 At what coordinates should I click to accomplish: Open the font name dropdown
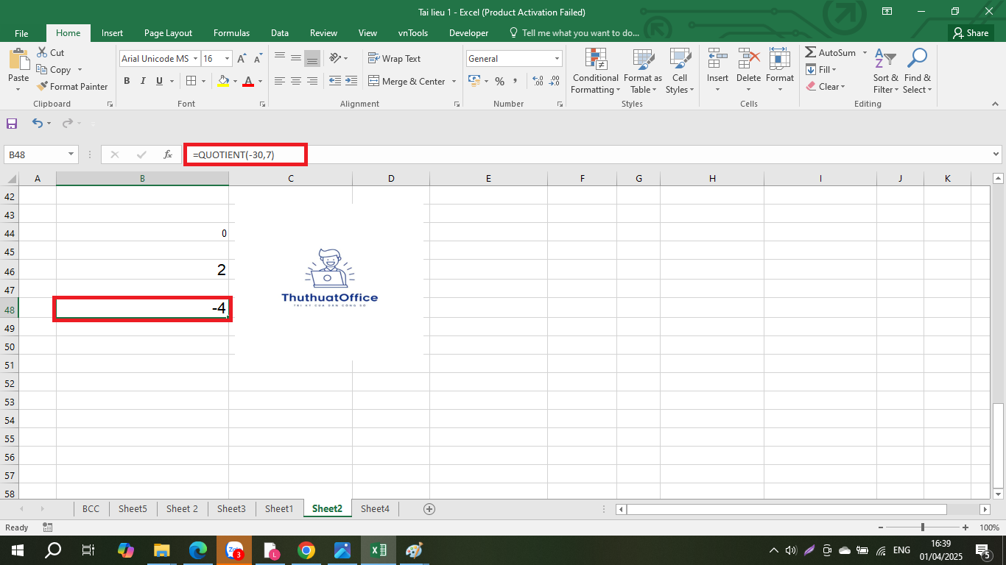[194, 59]
